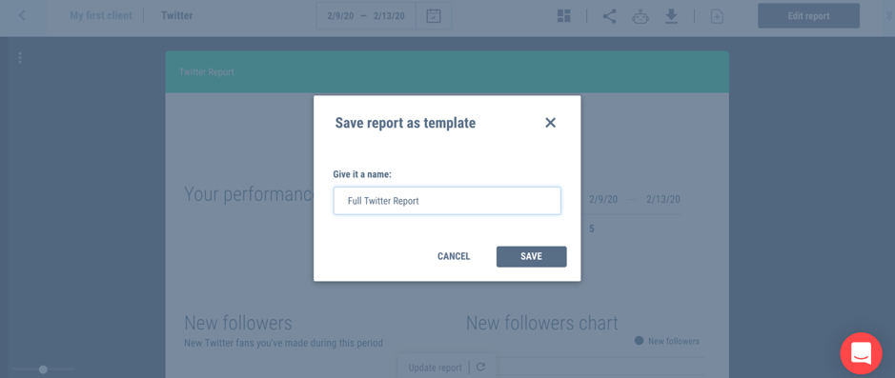Image resolution: width=895 pixels, height=378 pixels.
Task: Click the back arrow icon
Action: point(22,15)
